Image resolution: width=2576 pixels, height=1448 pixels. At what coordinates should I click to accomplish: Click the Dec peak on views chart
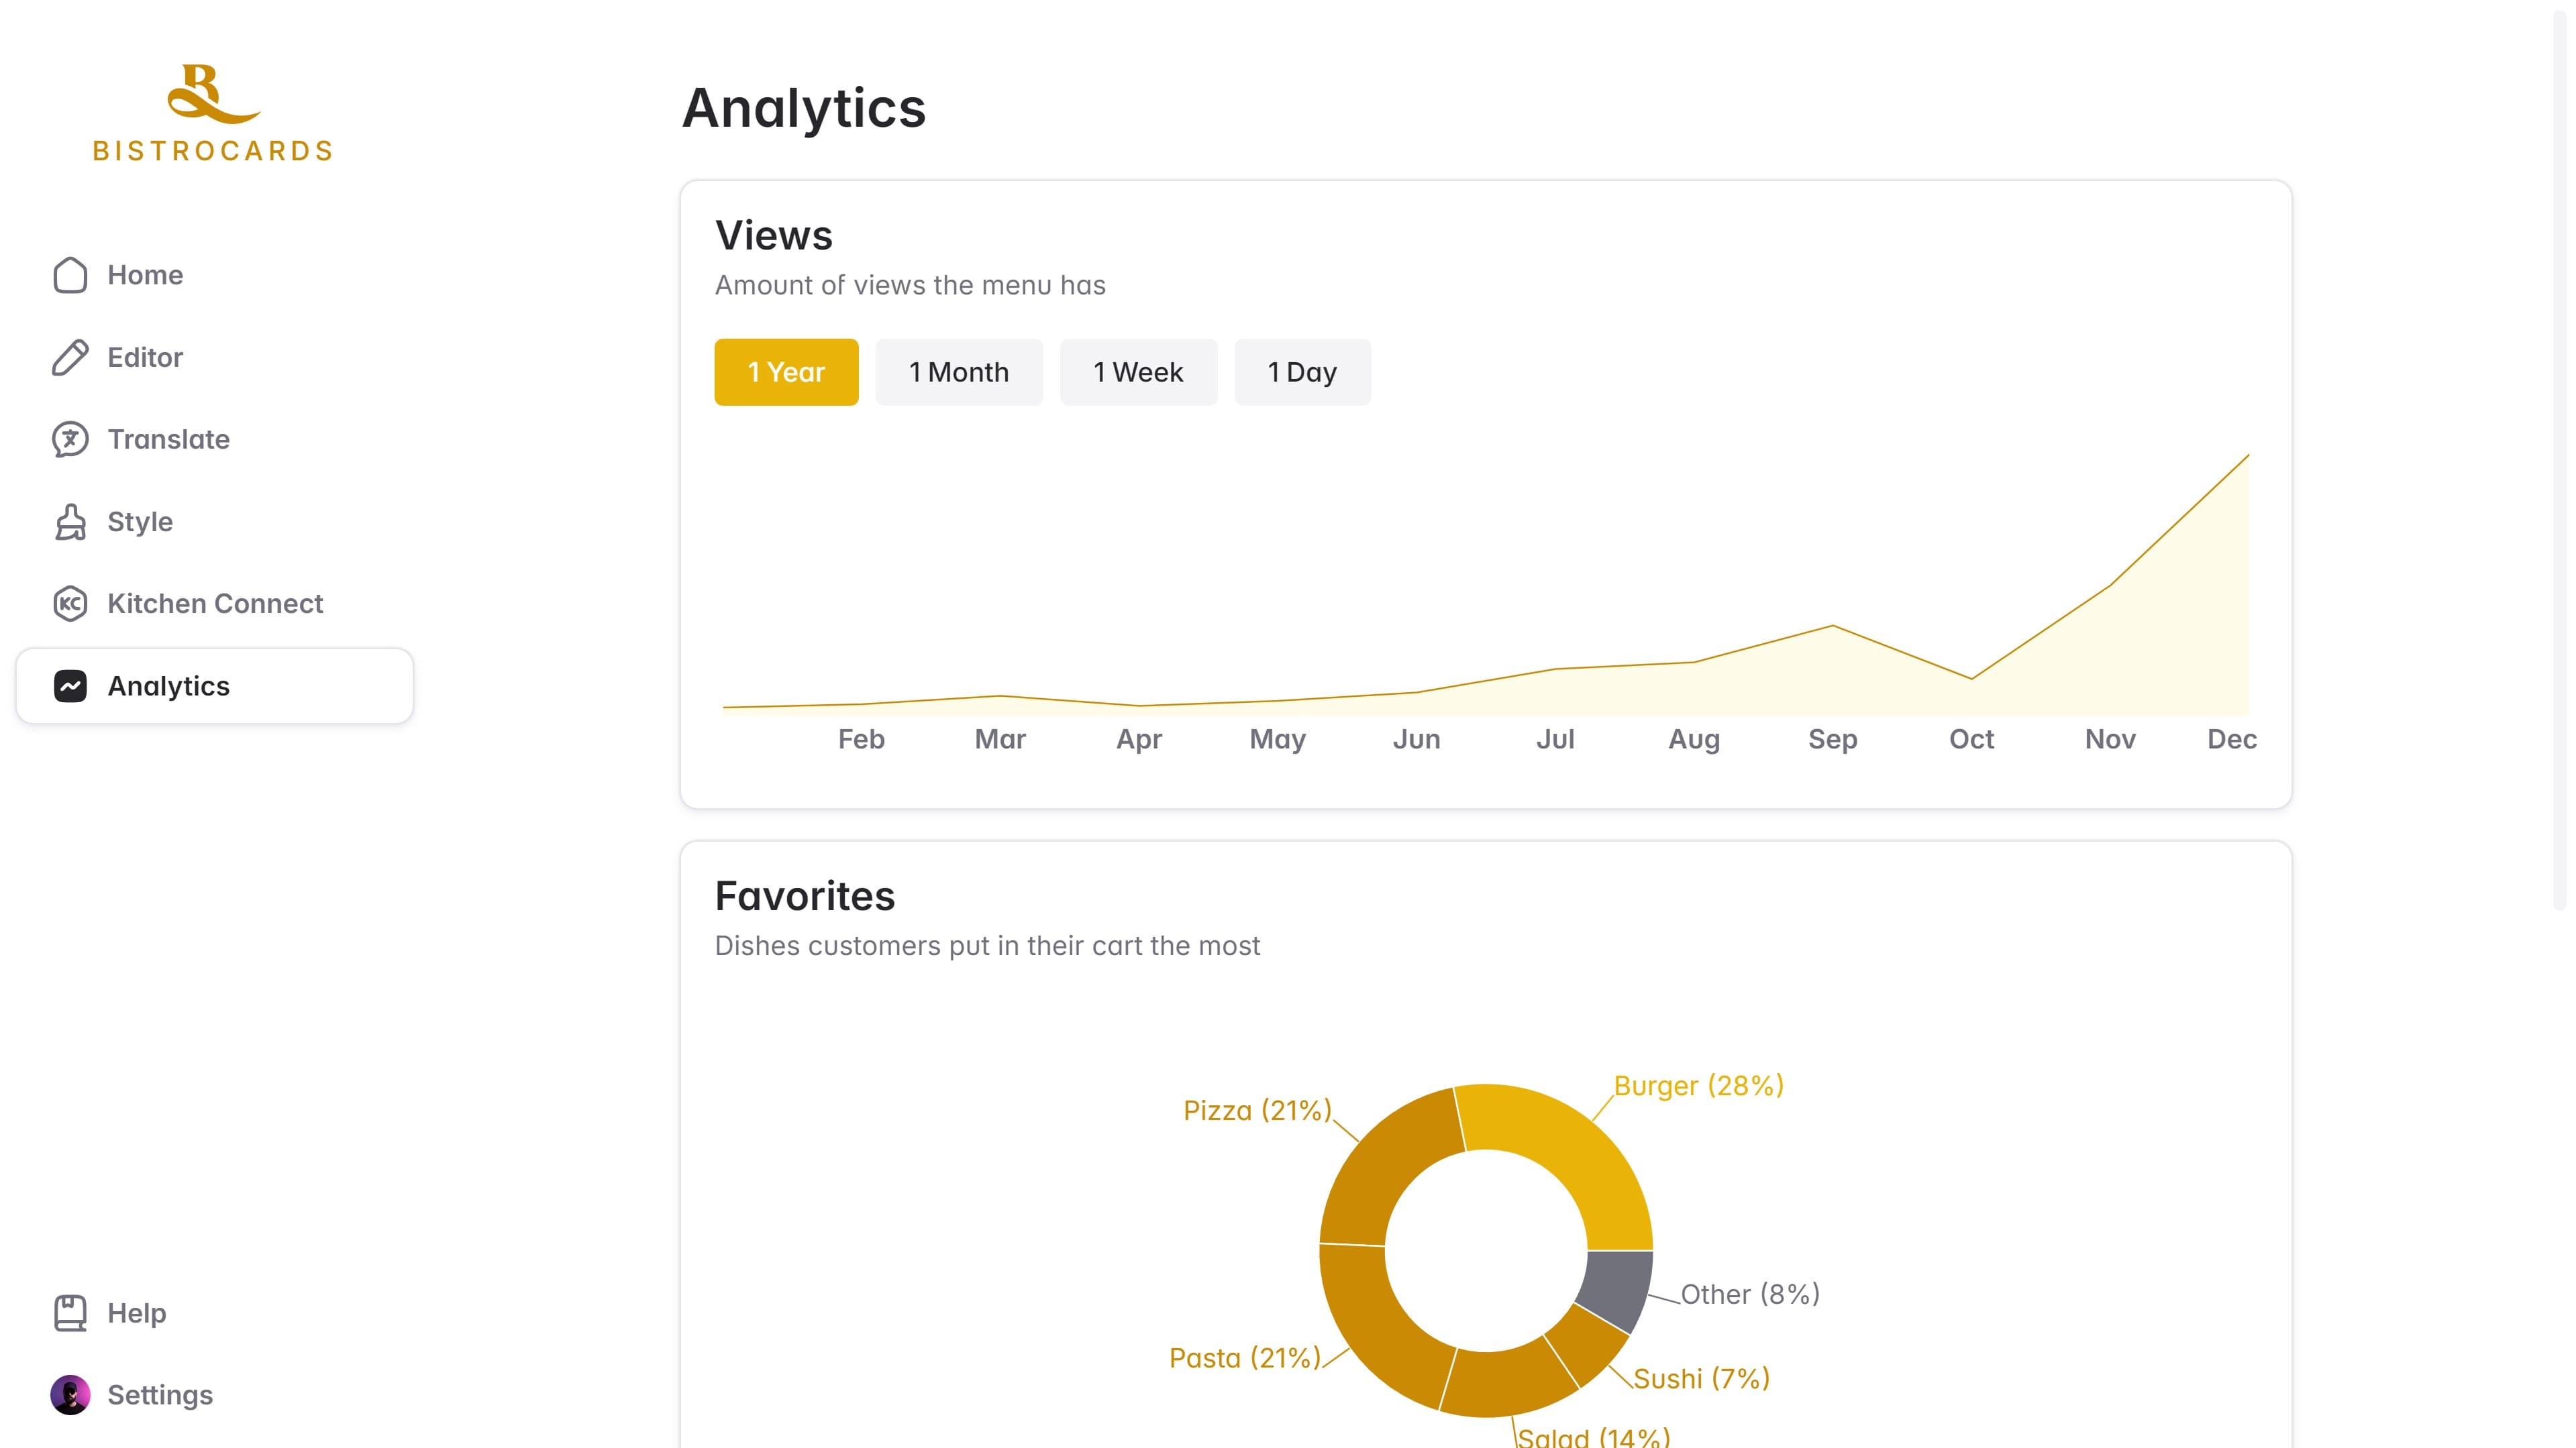2248,455
